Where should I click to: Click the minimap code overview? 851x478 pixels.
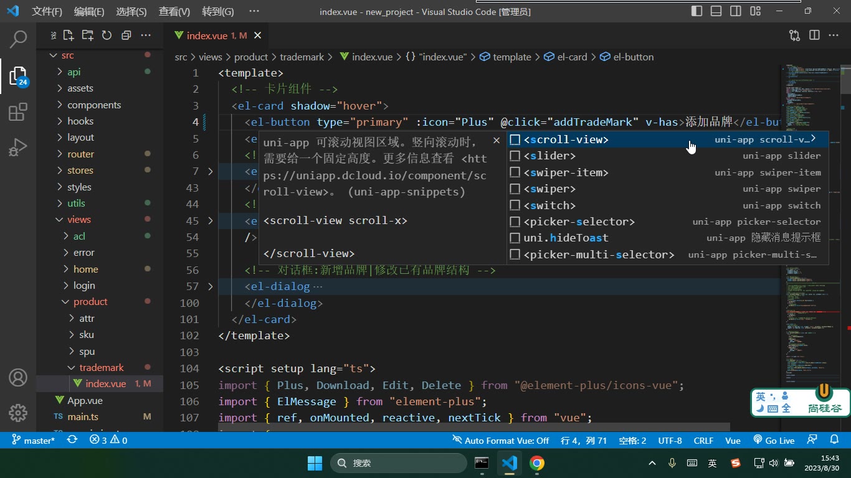click(x=809, y=224)
